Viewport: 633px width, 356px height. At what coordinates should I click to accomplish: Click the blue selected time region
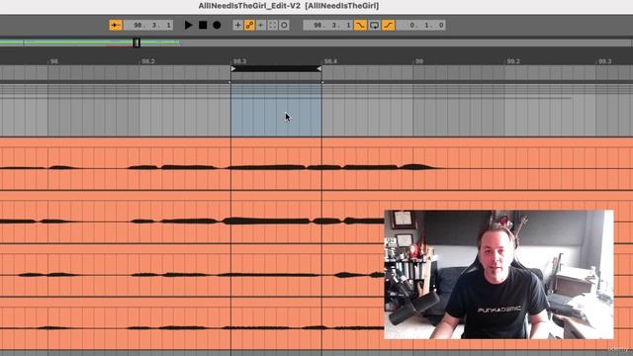tap(277, 110)
